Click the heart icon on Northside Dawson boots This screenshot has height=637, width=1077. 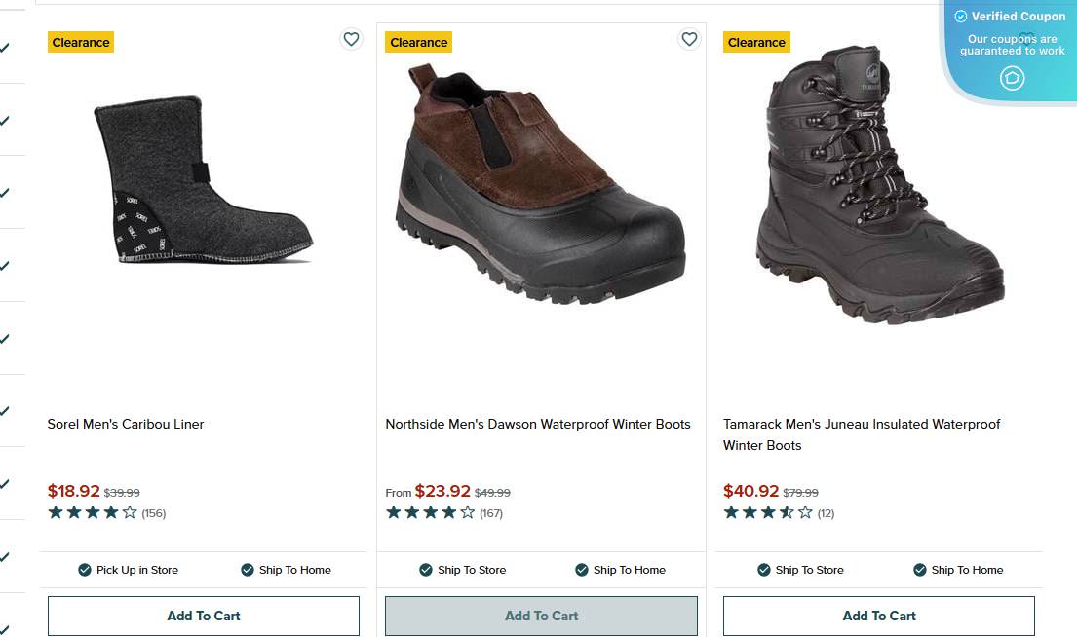tap(689, 39)
